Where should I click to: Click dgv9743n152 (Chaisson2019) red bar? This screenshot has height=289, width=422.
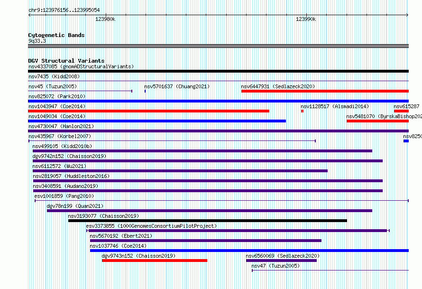[x=155, y=261]
